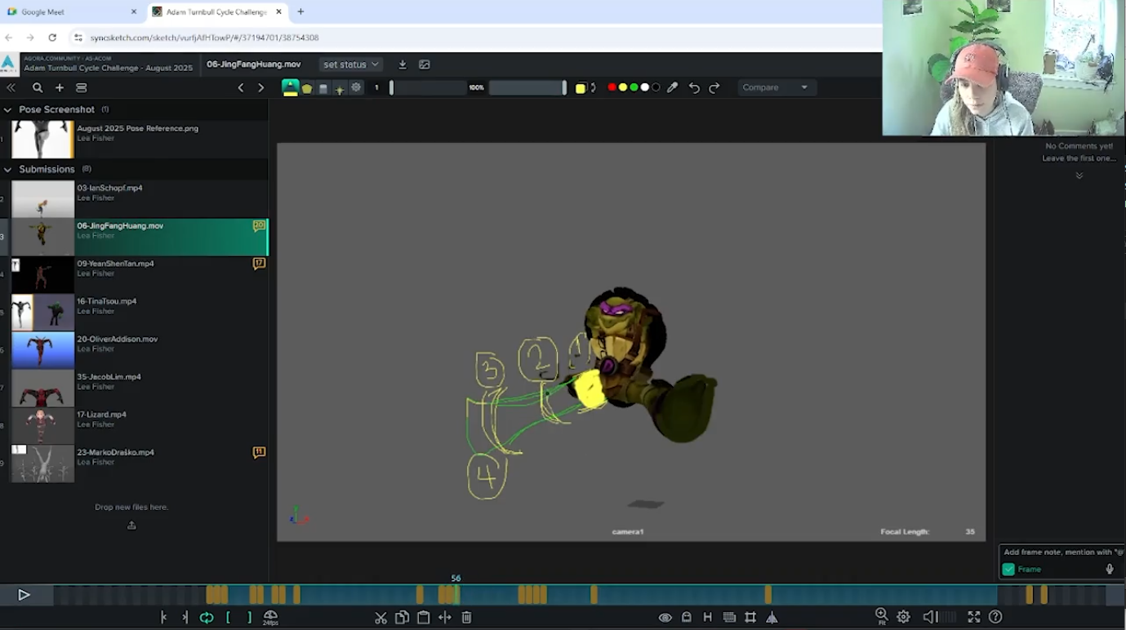The height and width of the screenshot is (630, 1126).
Task: Collapse the Pose Screenshot section
Action: coord(8,109)
